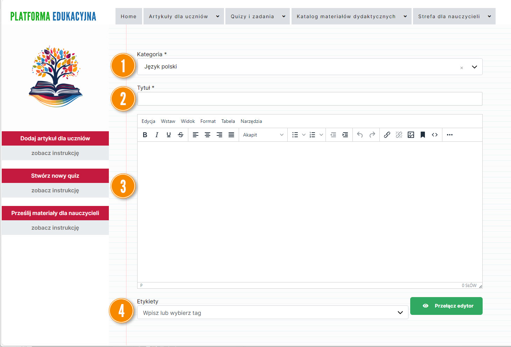
Task: Click the word count 0 SŁÓW
Action: point(469,285)
